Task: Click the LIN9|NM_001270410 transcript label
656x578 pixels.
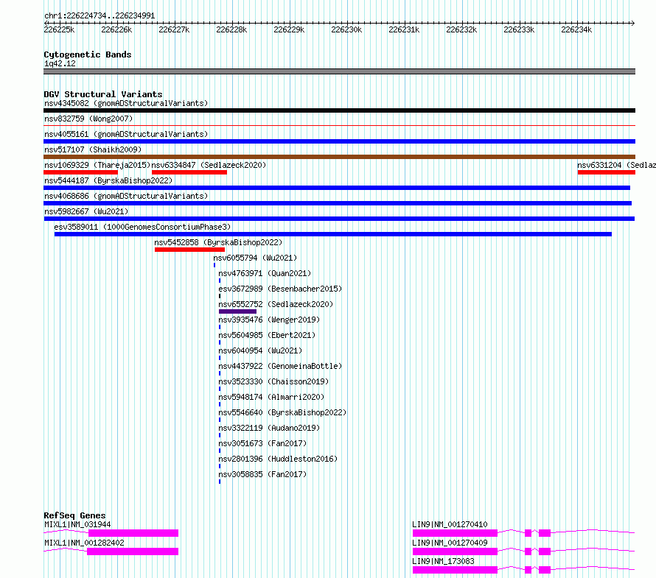Action: (x=450, y=524)
